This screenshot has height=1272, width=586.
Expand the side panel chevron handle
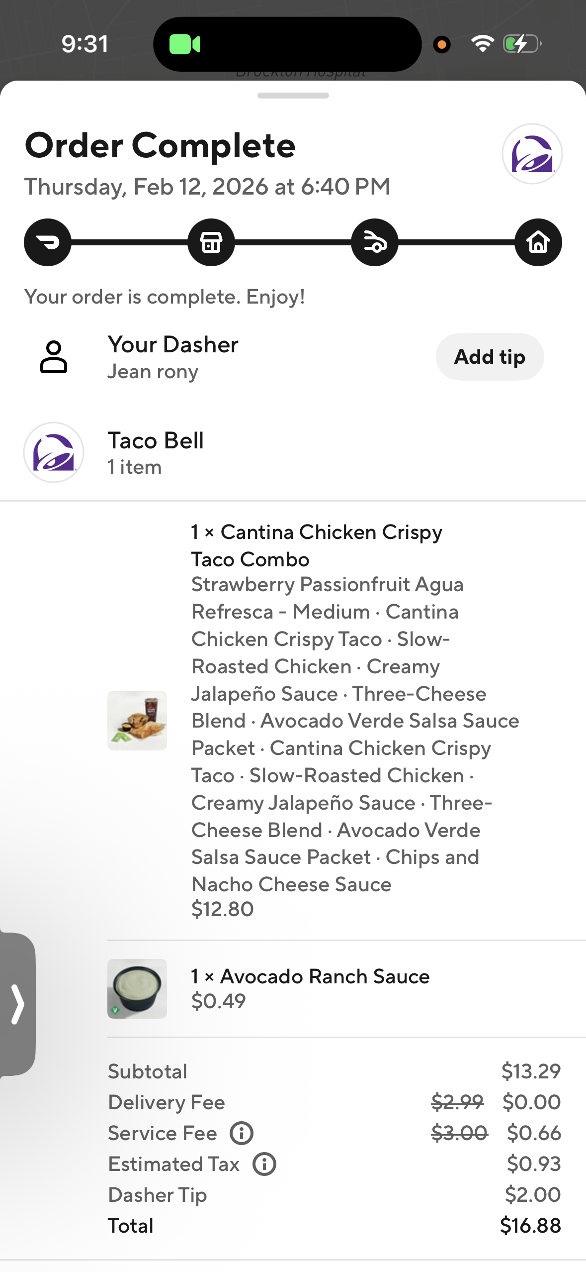(18, 1004)
